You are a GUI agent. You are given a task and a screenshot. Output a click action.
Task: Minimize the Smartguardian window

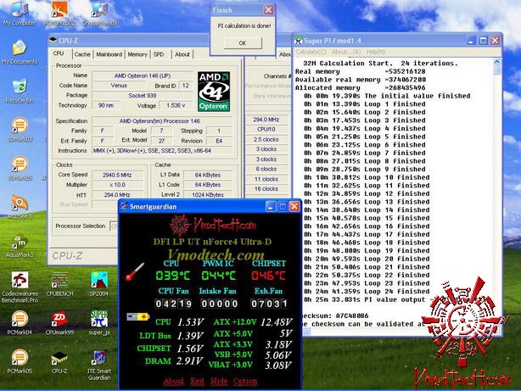(x=271, y=206)
